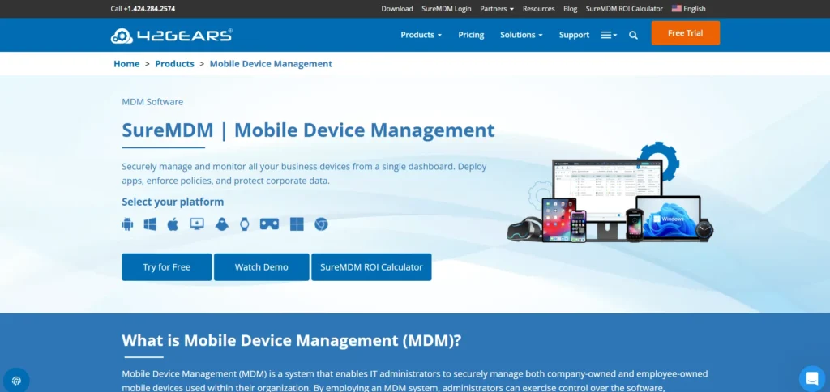Select the macOS desktop monitor platform icon

click(x=197, y=224)
